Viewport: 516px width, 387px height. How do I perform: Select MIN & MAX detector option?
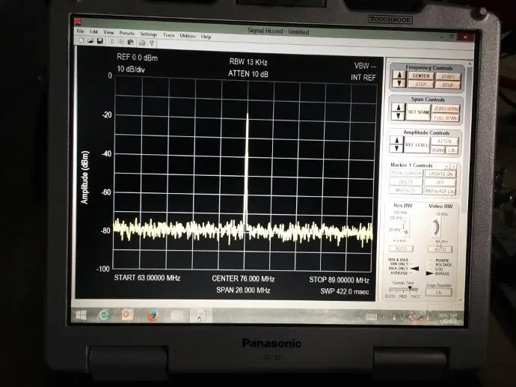pos(398,260)
